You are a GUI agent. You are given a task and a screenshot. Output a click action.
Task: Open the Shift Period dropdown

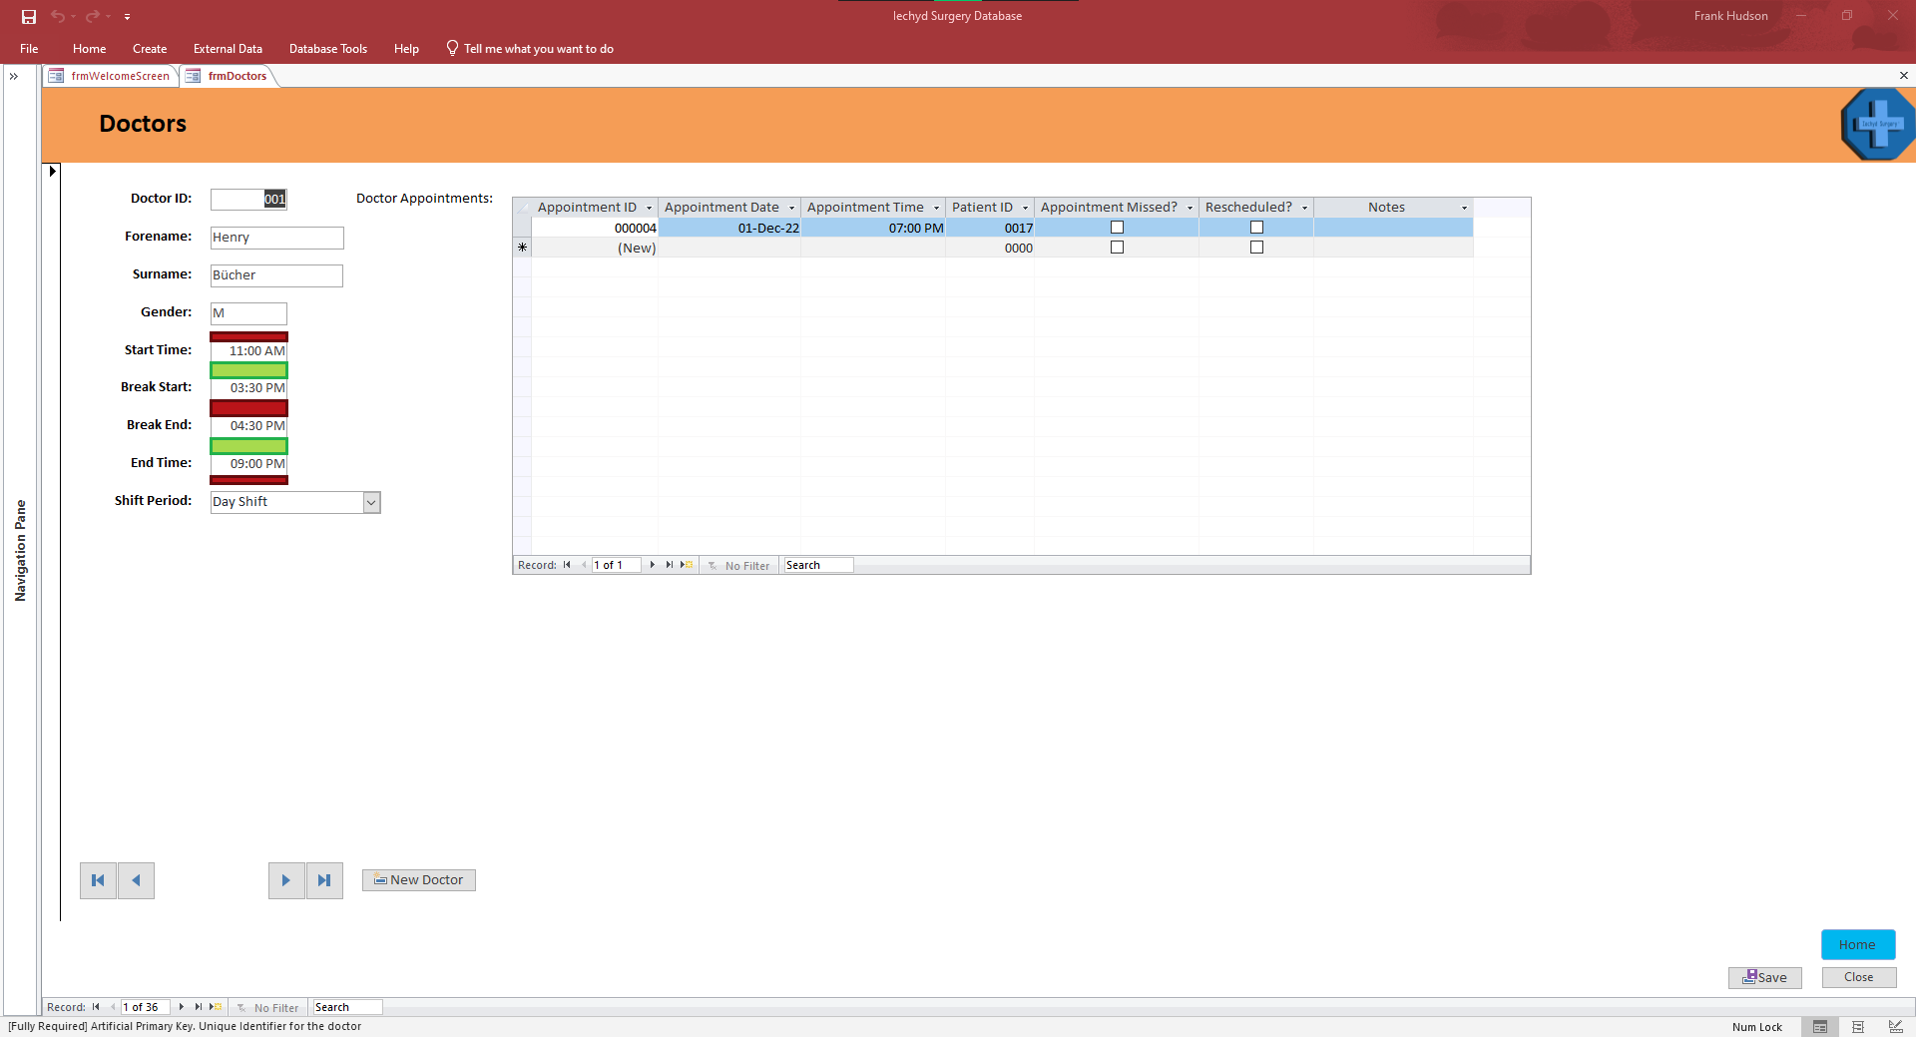pos(371,502)
